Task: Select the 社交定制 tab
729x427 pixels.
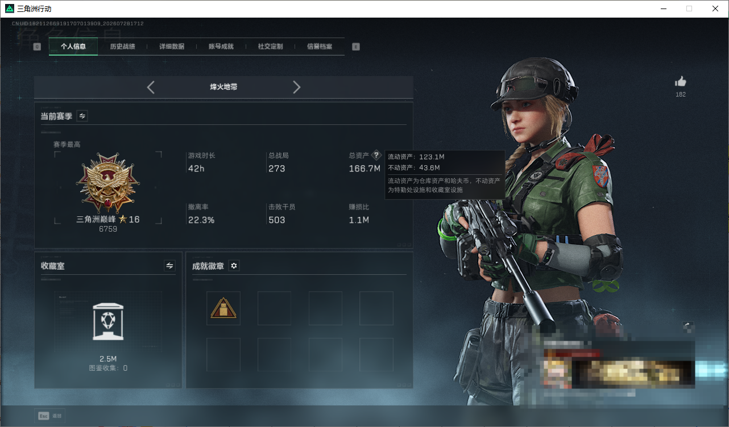Action: point(270,47)
